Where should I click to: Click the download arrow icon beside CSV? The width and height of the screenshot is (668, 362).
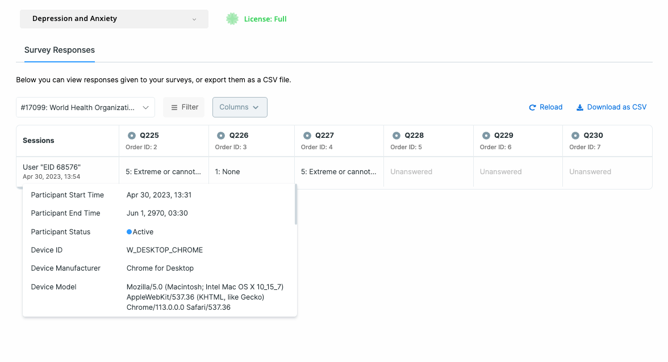pos(579,107)
